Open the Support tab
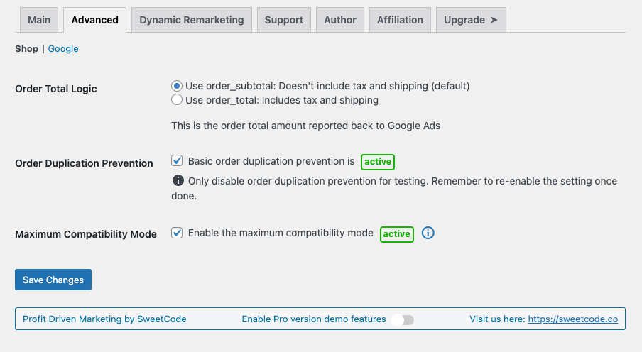Image resolution: width=642 pixels, height=352 pixels. 284,20
